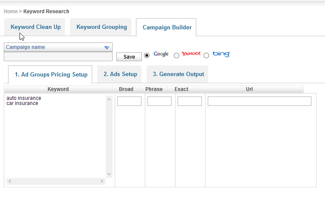The image size is (325, 198).
Task: Follow the Home breadcrumb link
Action: pos(11,11)
